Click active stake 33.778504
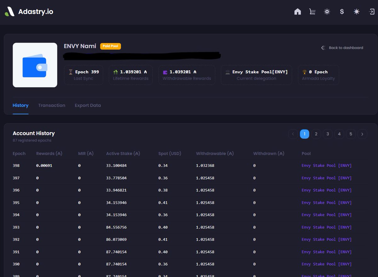The height and width of the screenshot is (277, 378). (x=116, y=178)
